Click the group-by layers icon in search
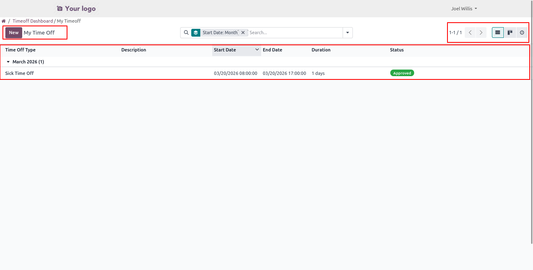Viewport: 533px width, 270px height. tap(196, 33)
